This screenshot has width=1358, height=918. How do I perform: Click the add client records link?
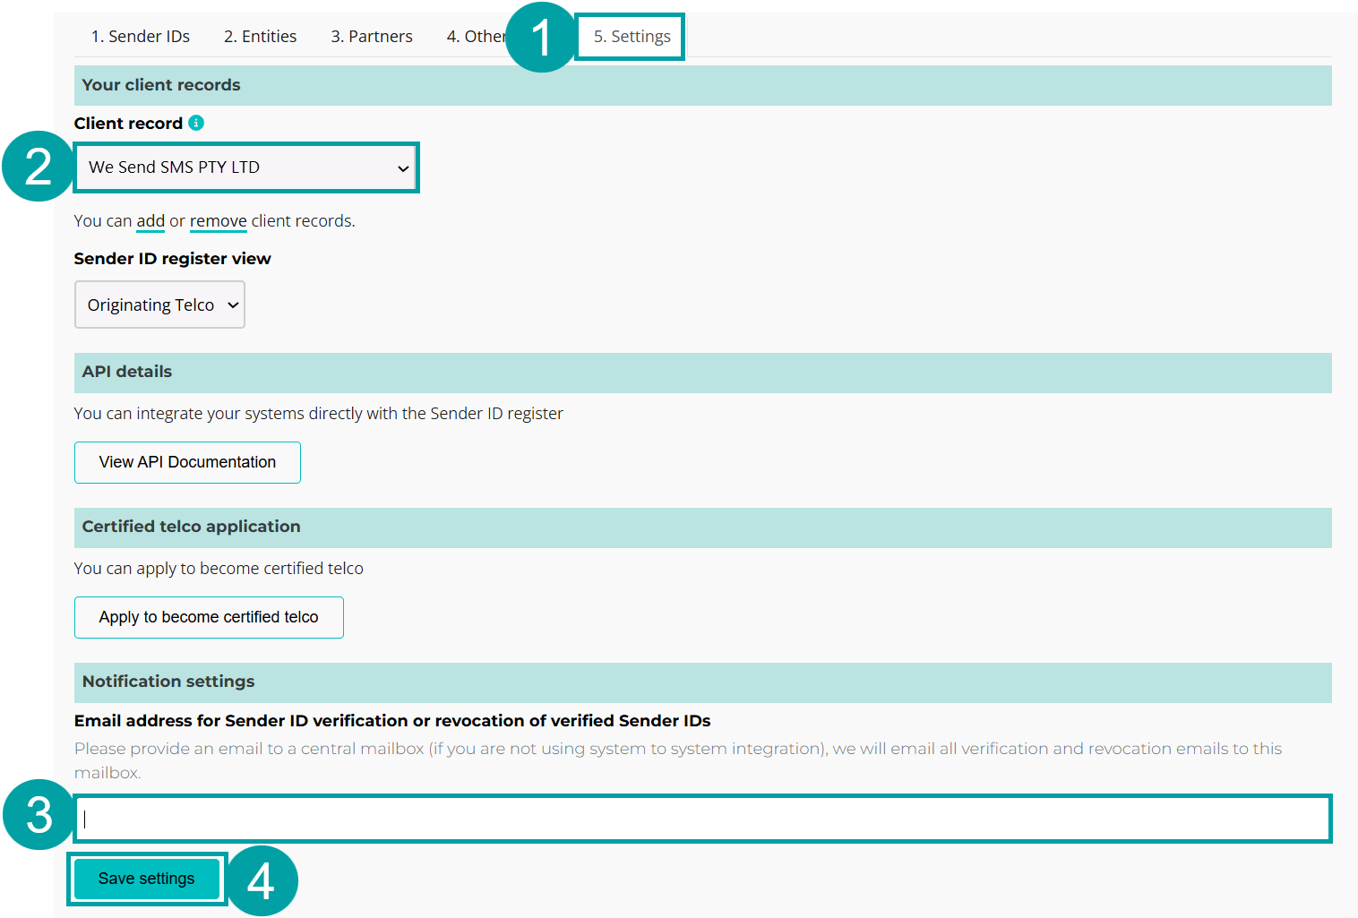(x=150, y=220)
